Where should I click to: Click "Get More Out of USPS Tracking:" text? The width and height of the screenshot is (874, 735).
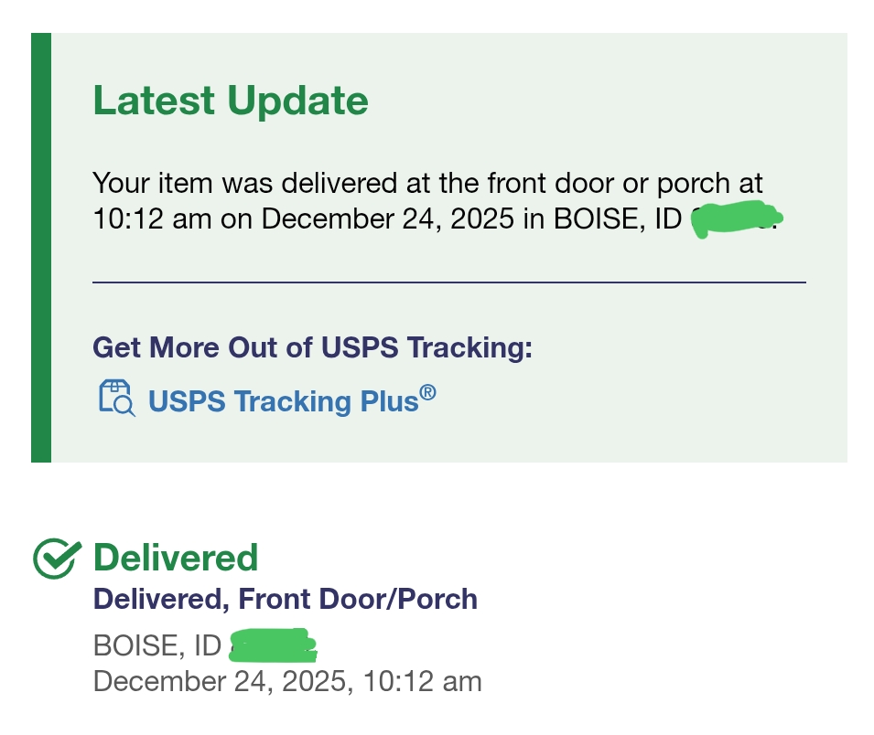pyautogui.click(x=312, y=347)
